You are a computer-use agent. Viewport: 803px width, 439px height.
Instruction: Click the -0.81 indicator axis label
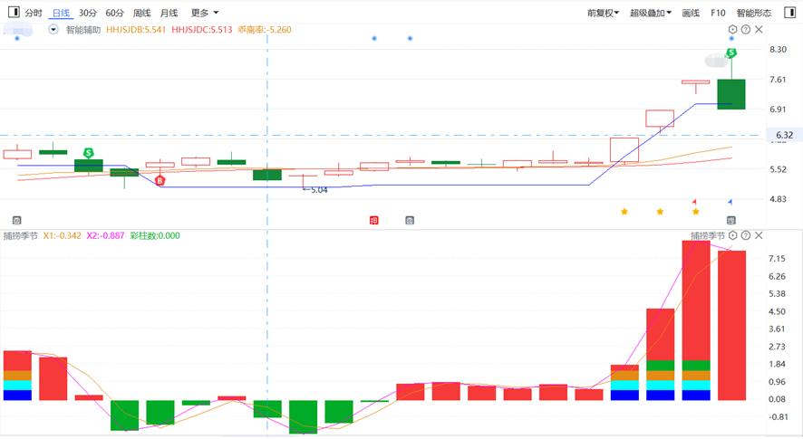click(x=778, y=417)
